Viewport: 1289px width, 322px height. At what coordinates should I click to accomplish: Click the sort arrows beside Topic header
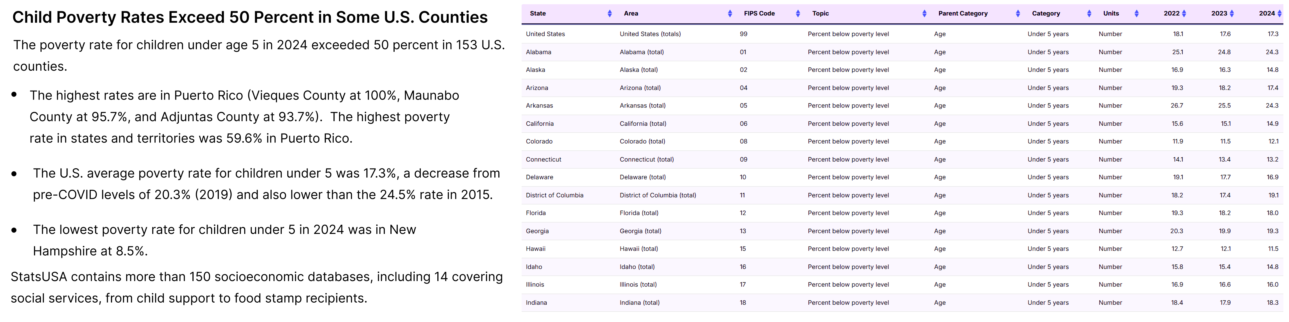click(x=924, y=13)
